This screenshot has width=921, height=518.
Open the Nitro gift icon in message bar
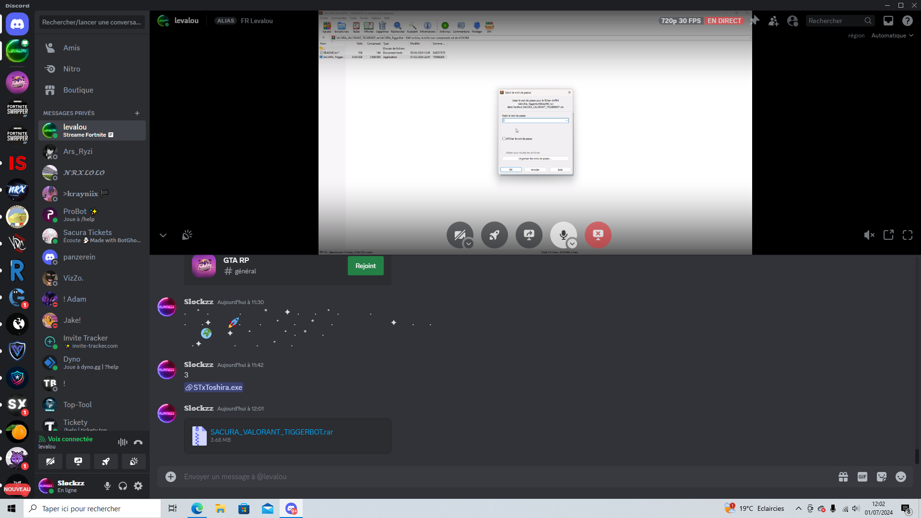click(x=843, y=477)
